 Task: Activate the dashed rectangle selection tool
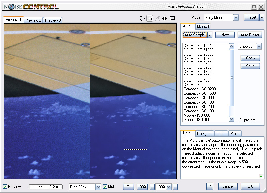point(150,19)
